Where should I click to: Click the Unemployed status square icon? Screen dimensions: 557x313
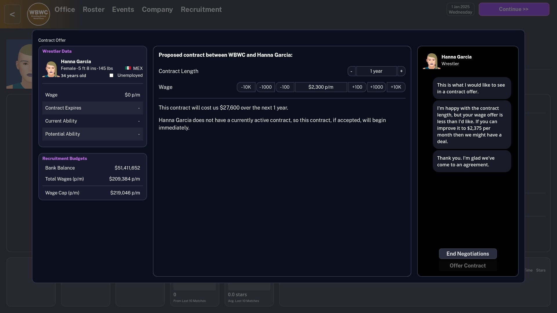coord(111,75)
